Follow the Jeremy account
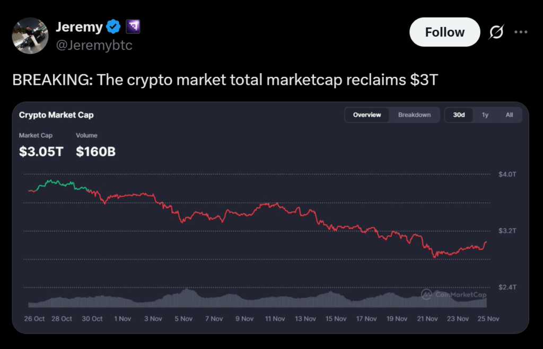 coord(444,32)
